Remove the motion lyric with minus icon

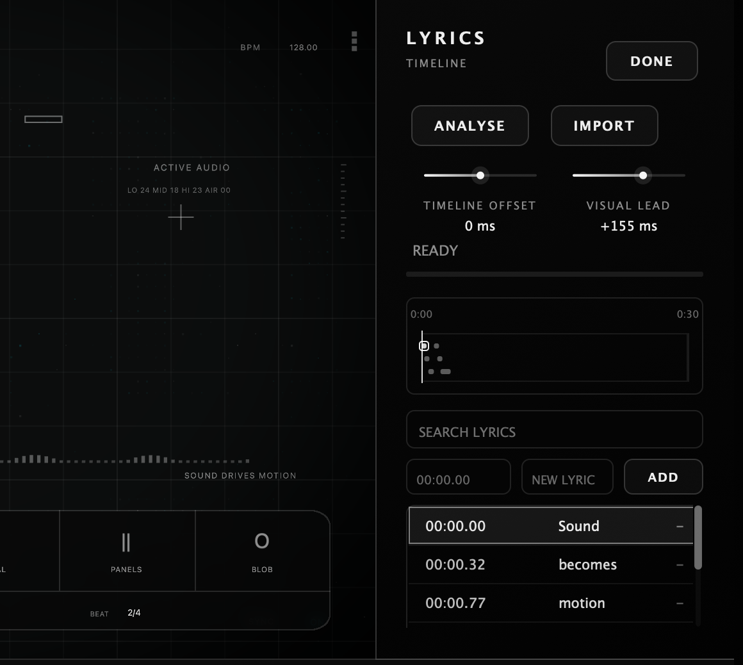[x=680, y=603]
